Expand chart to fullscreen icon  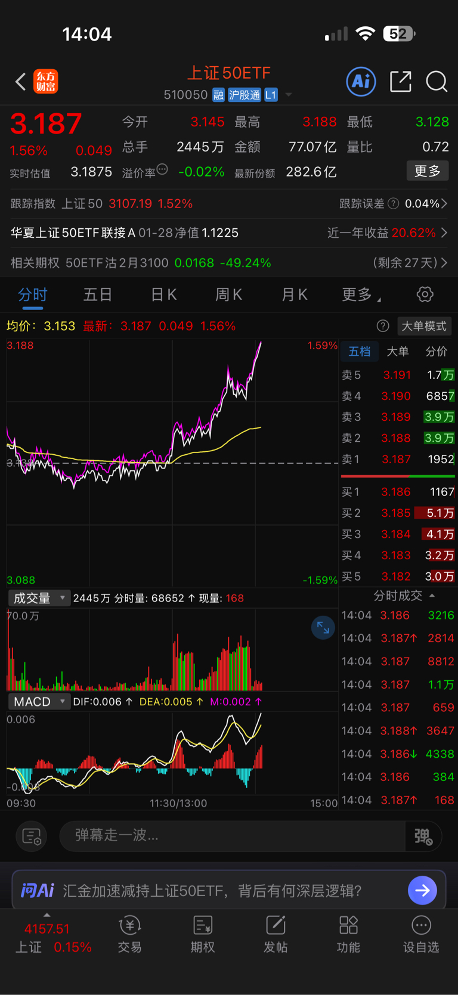[323, 628]
